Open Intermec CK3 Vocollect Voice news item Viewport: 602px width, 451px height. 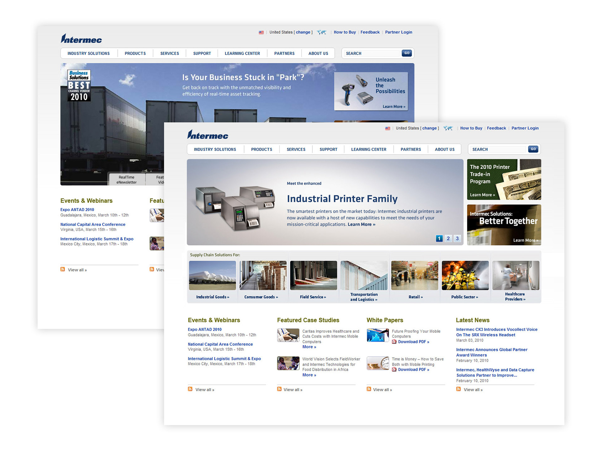497,332
